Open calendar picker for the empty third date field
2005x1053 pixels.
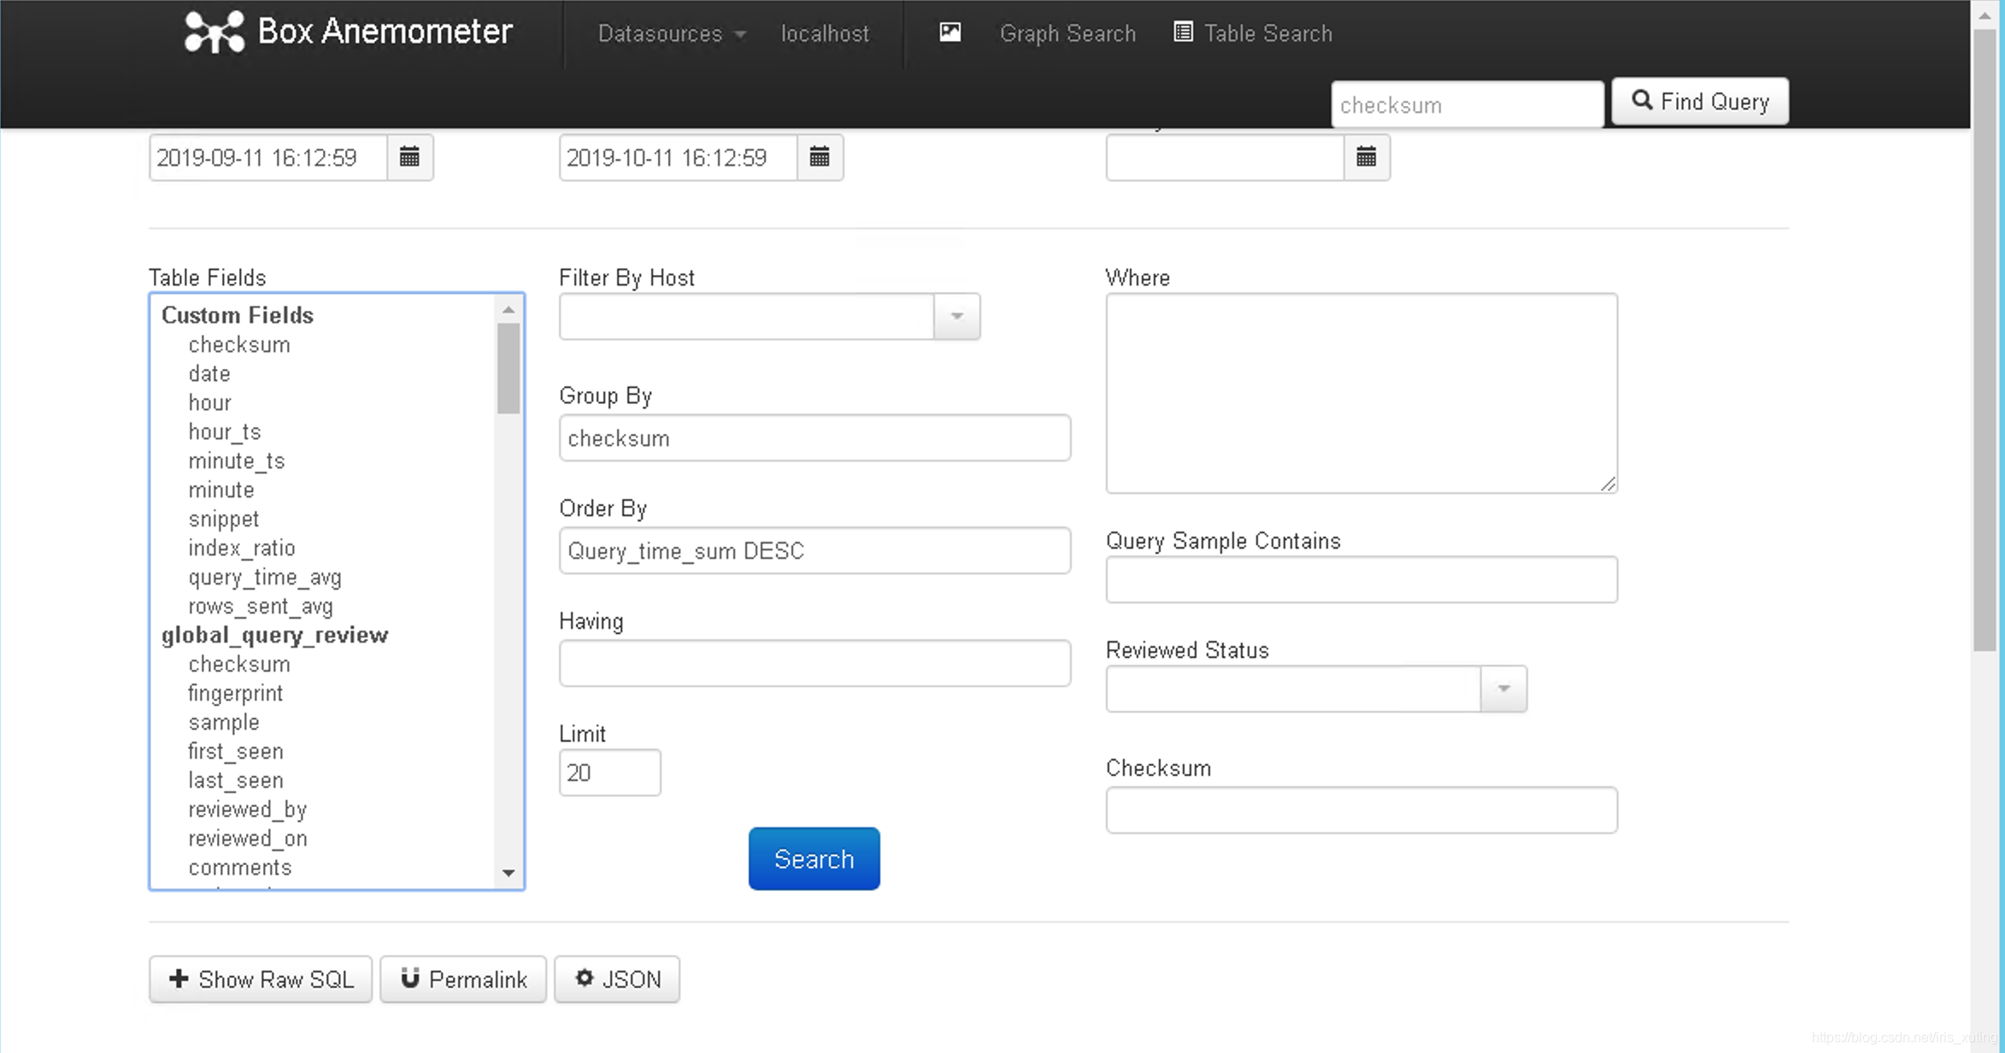pos(1366,157)
